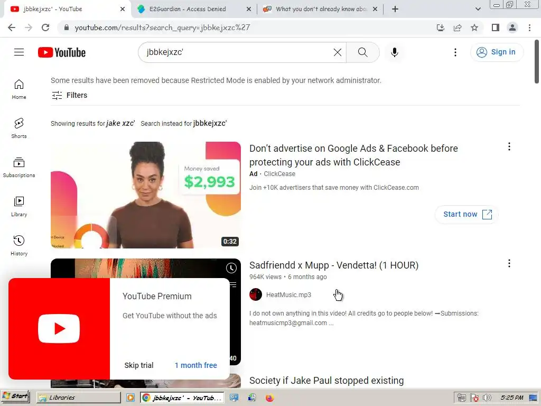The width and height of the screenshot is (541, 406).
Task: View site info via the lock icon
Action: (67, 27)
